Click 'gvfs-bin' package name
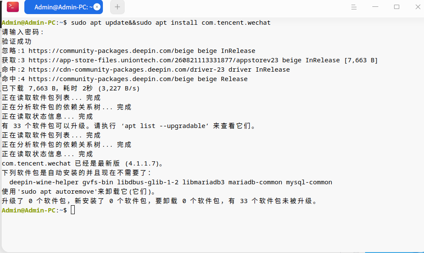 pos(98,182)
